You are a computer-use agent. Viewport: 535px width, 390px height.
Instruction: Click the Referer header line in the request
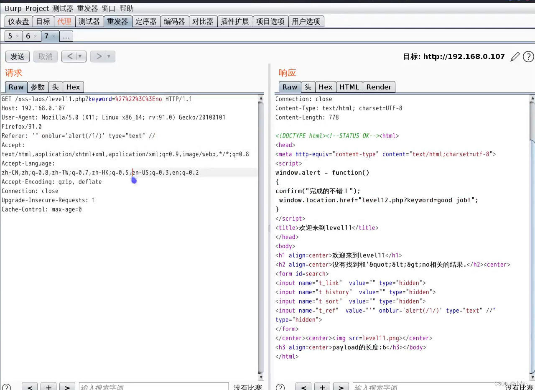[78, 136]
